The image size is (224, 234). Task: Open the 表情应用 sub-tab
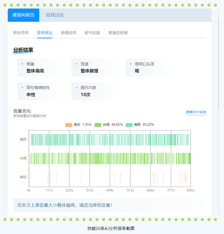click(x=68, y=33)
